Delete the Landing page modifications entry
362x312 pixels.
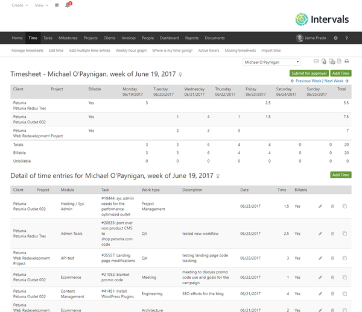(x=332, y=258)
